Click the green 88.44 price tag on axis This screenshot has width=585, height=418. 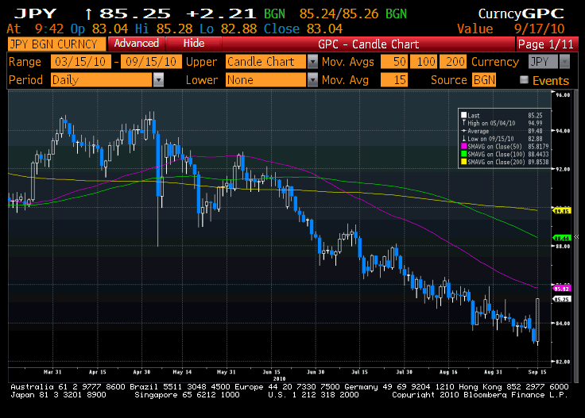click(563, 237)
